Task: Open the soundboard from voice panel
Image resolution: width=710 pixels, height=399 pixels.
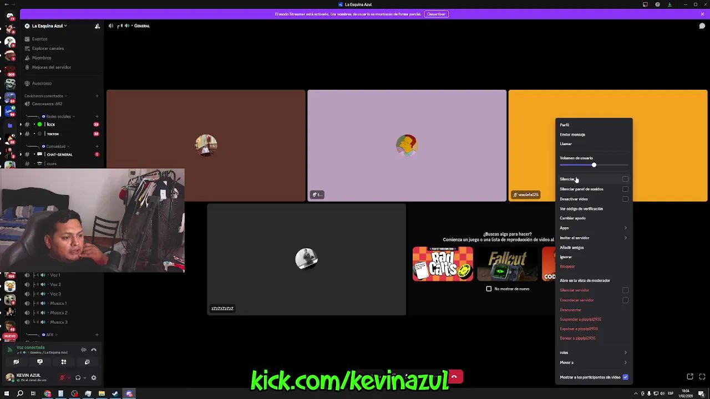Action: (87, 362)
